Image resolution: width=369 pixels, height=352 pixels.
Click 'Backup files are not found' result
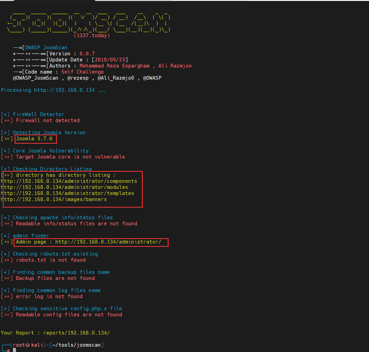click(x=55, y=278)
